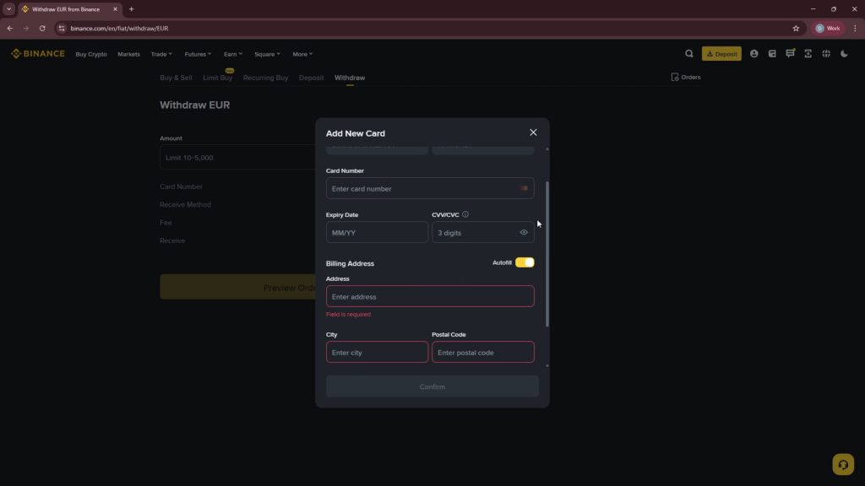
Task: Switch to the Deposit tab
Action: [311, 78]
